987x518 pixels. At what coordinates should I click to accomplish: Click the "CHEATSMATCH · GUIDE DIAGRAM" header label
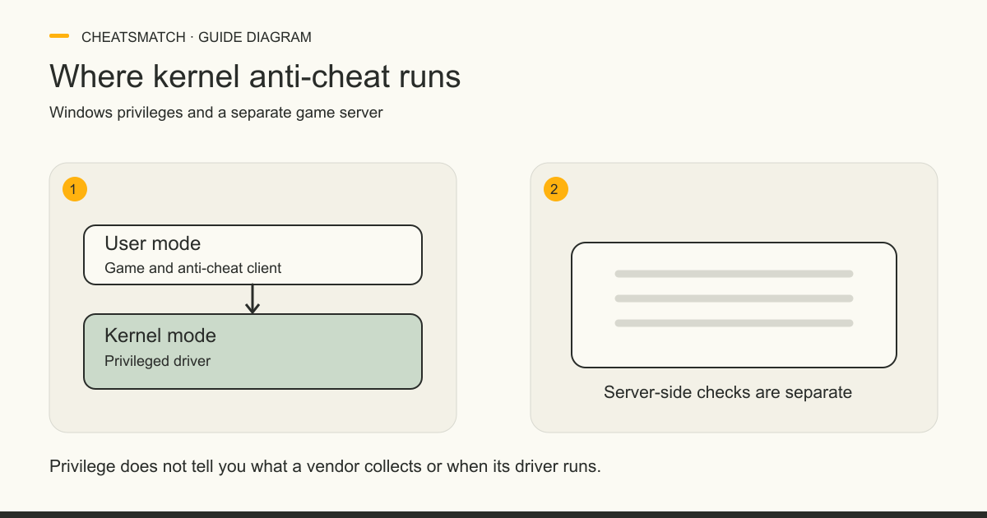click(196, 37)
